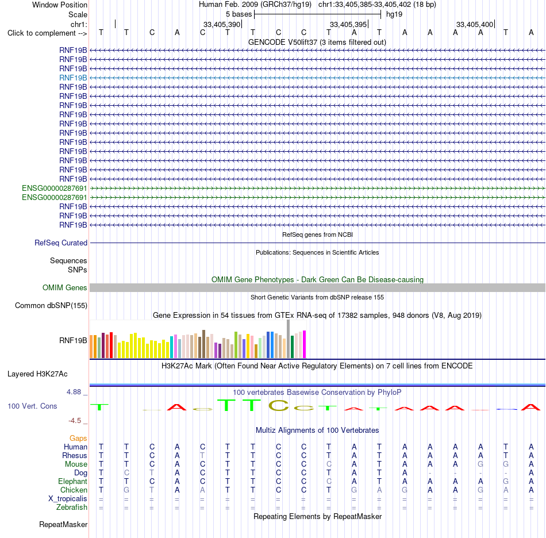Click the -4.5 PhyloP lower scale value
The height and width of the screenshot is (538, 546).
[x=75, y=421]
